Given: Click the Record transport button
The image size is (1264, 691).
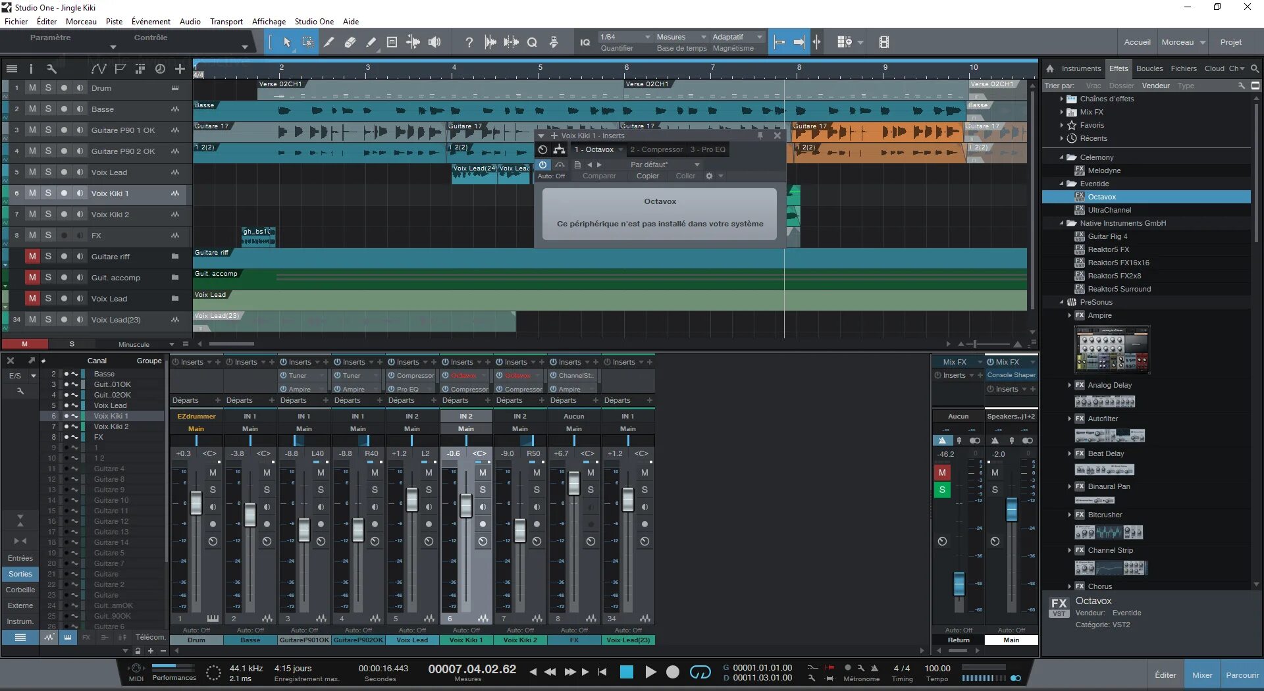Looking at the screenshot, I should 673,672.
